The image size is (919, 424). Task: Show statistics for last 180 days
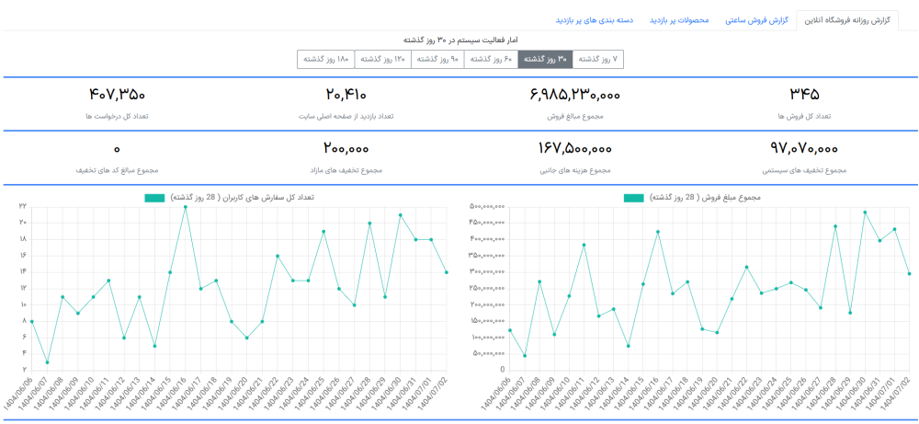pyautogui.click(x=325, y=59)
